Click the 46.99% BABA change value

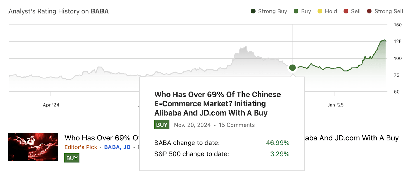(278, 143)
